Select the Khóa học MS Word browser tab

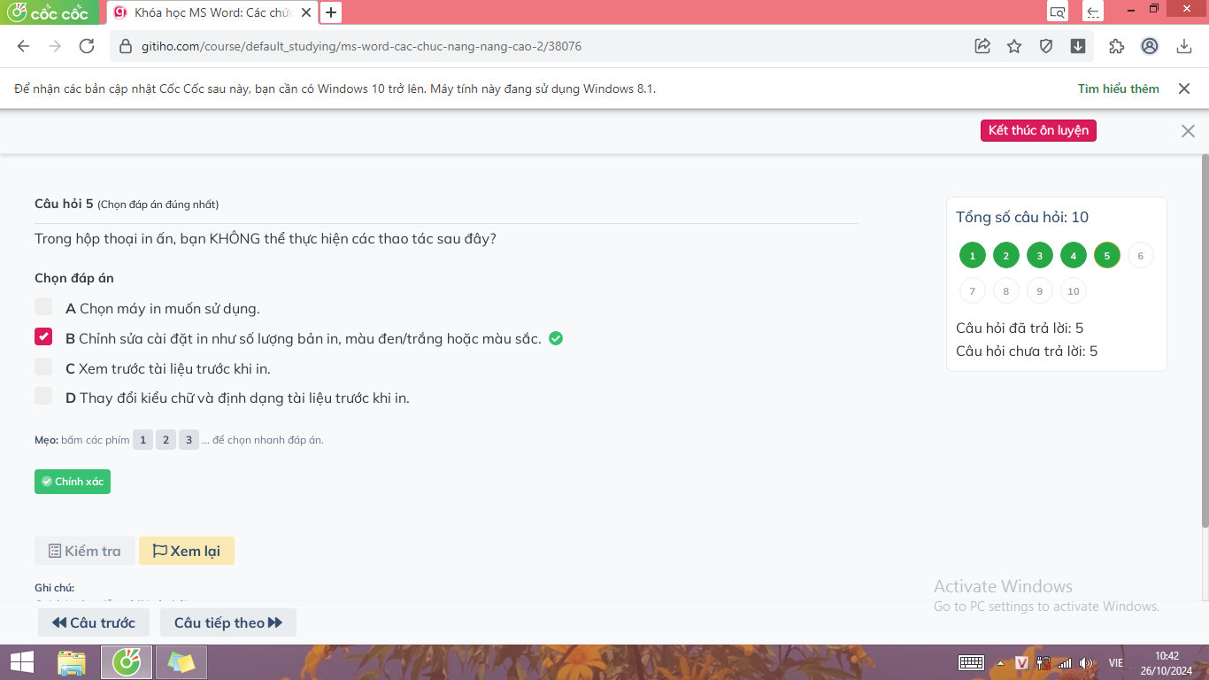point(211,12)
